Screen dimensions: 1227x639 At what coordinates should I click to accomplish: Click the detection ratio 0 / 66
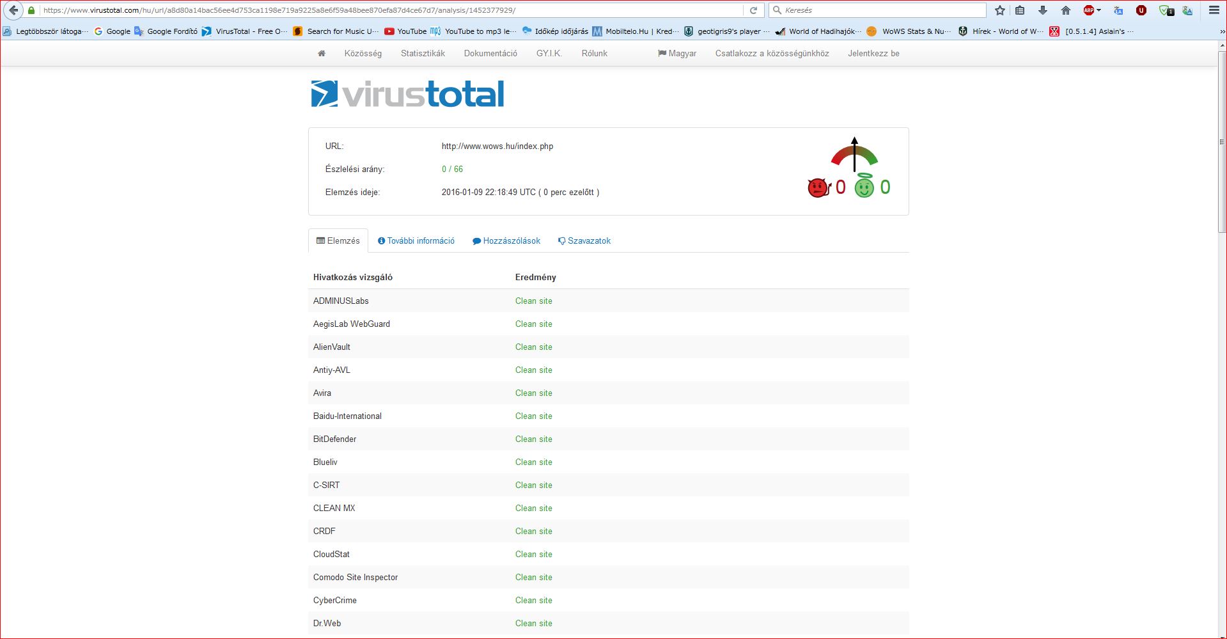coord(452,170)
